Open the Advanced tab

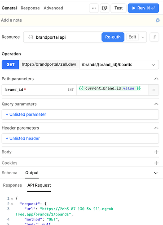(x=53, y=8)
